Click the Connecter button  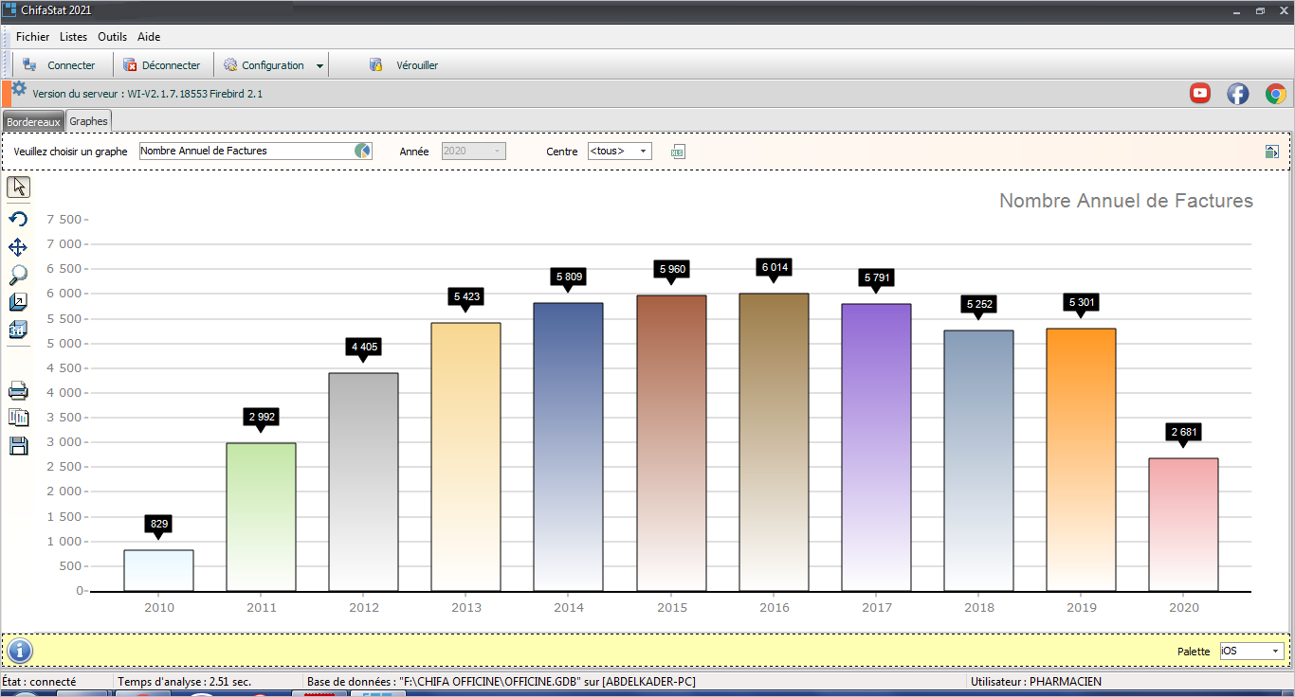(x=60, y=65)
